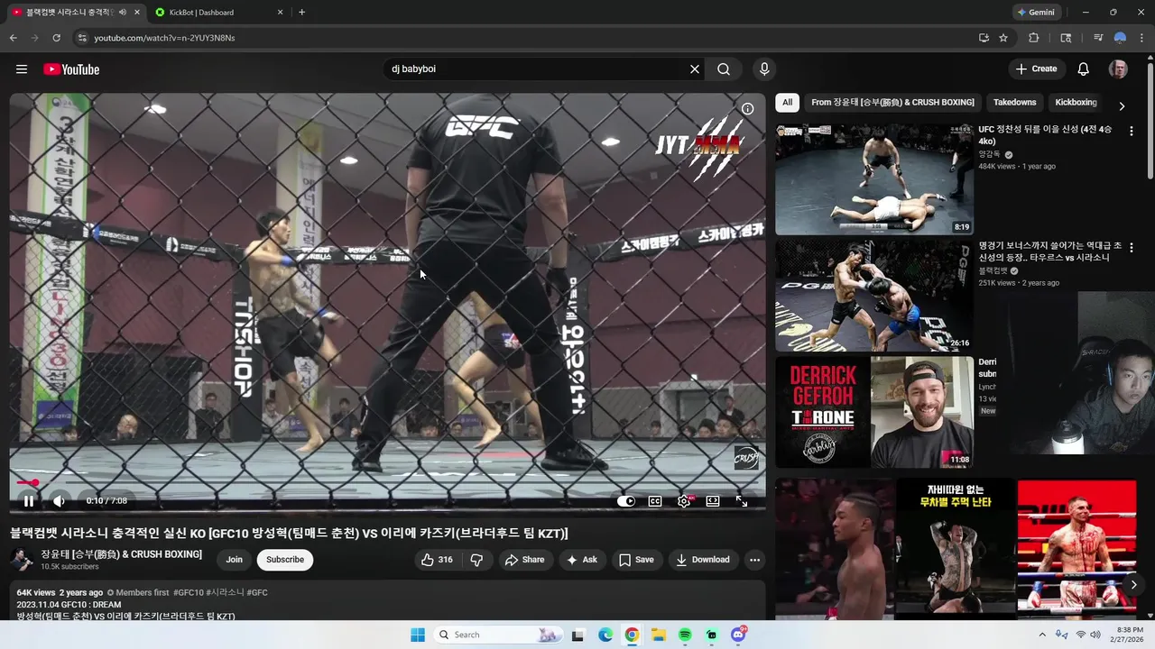Image resolution: width=1155 pixels, height=649 pixels.
Task: Open player settings gear
Action: (684, 501)
